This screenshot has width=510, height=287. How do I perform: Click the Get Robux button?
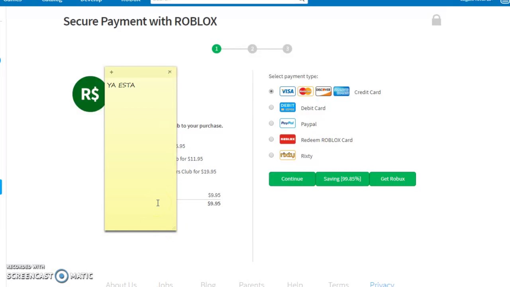[x=392, y=179]
